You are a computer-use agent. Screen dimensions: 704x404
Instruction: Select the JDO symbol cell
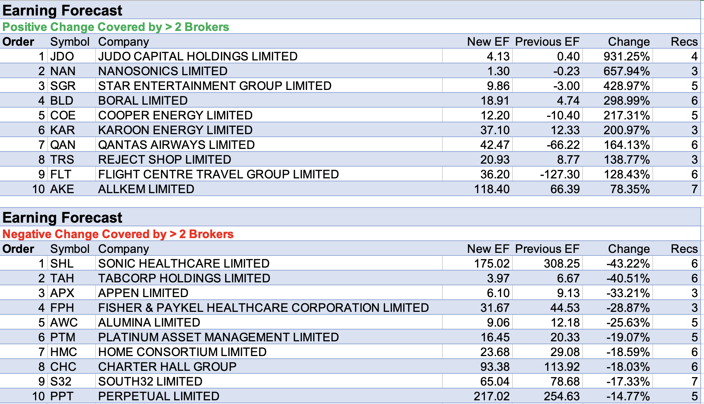(x=62, y=56)
